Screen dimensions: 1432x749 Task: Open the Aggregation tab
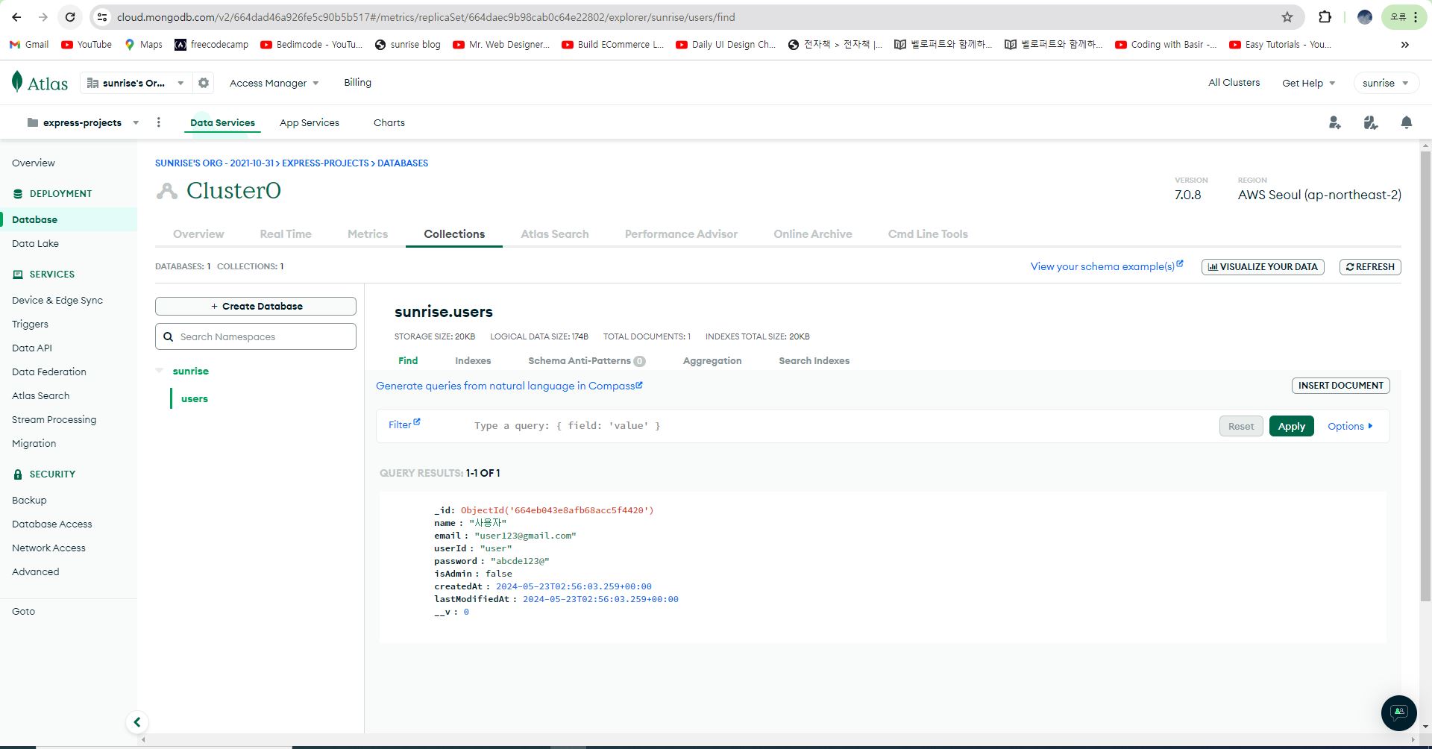712,360
